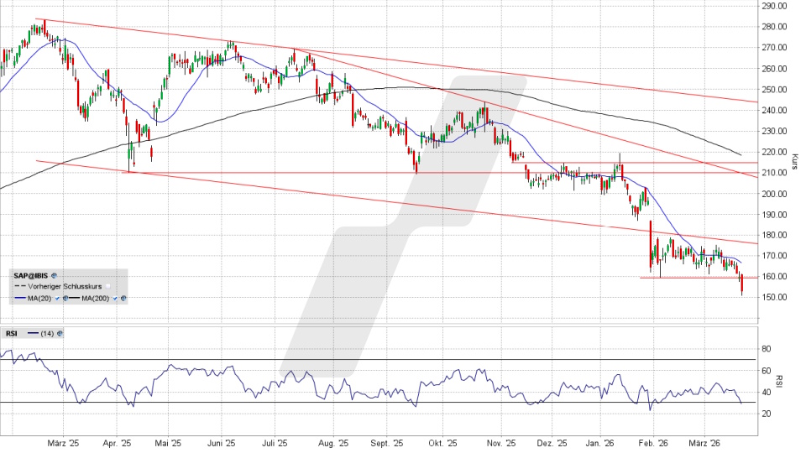Click the SAP@IBIS legend label

(x=31, y=275)
